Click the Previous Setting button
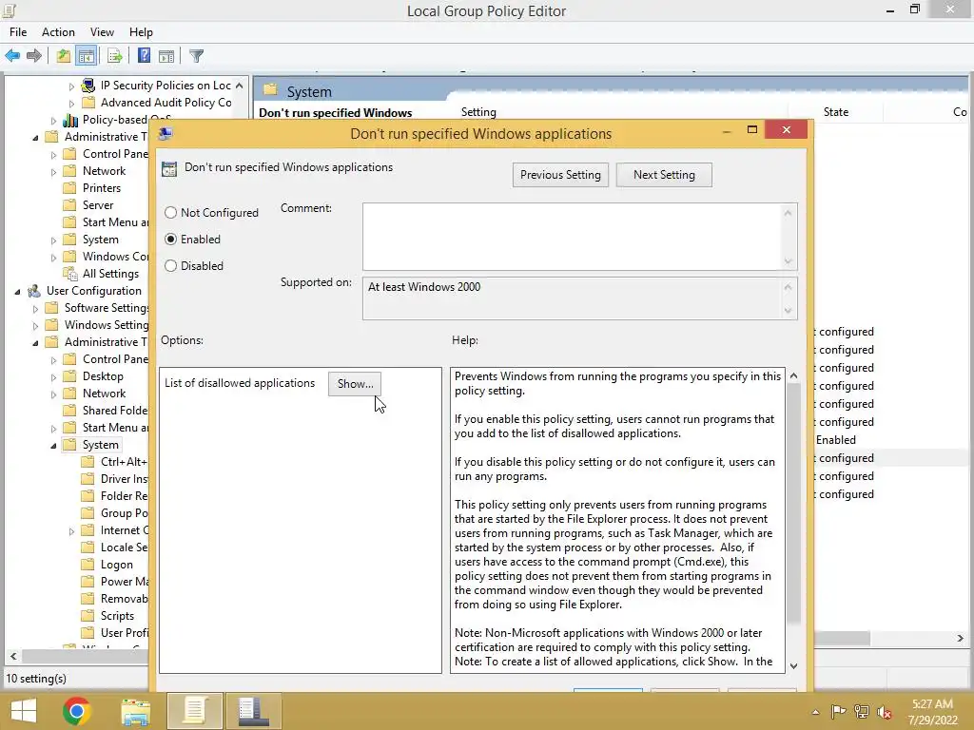Viewport: 974px width, 730px height. click(x=560, y=175)
